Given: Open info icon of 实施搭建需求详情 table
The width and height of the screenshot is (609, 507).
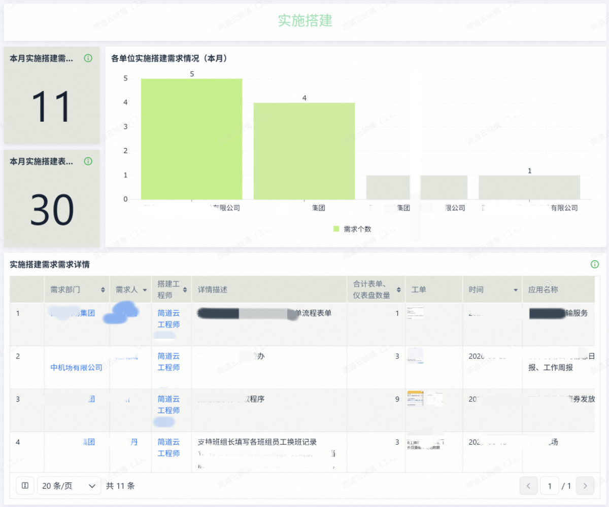Looking at the screenshot, I should [x=595, y=264].
